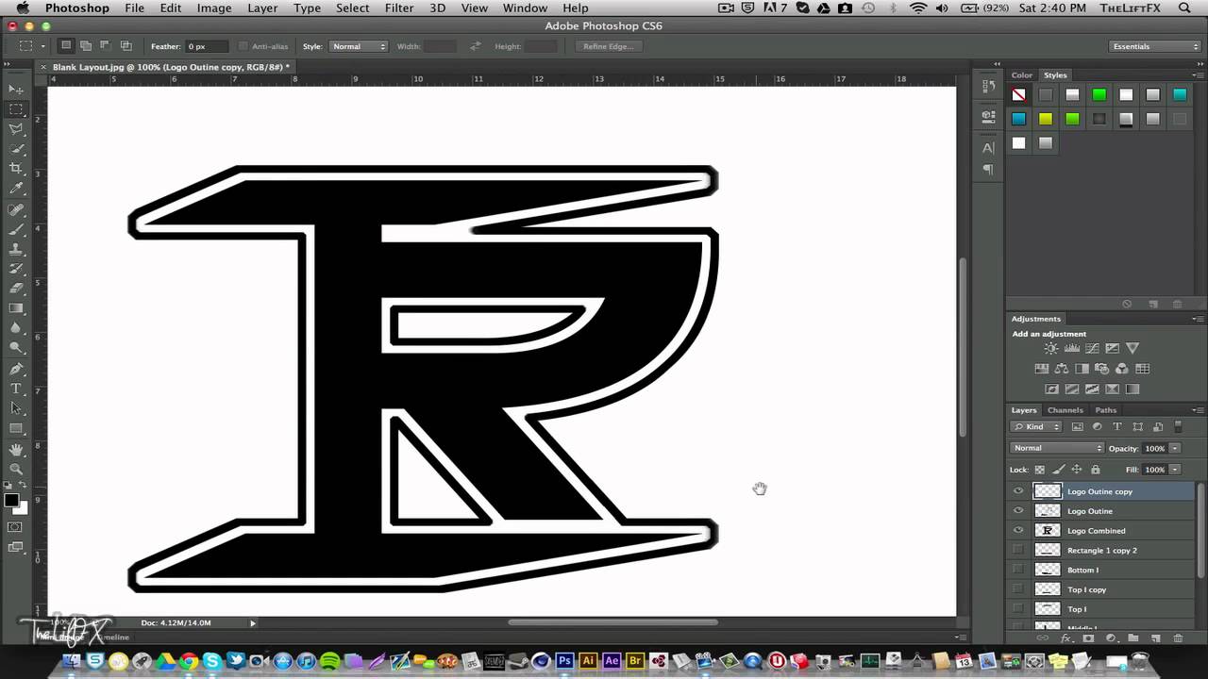Add a Brightness/Contrast adjustment
This screenshot has width=1208, height=679.
click(x=1050, y=349)
